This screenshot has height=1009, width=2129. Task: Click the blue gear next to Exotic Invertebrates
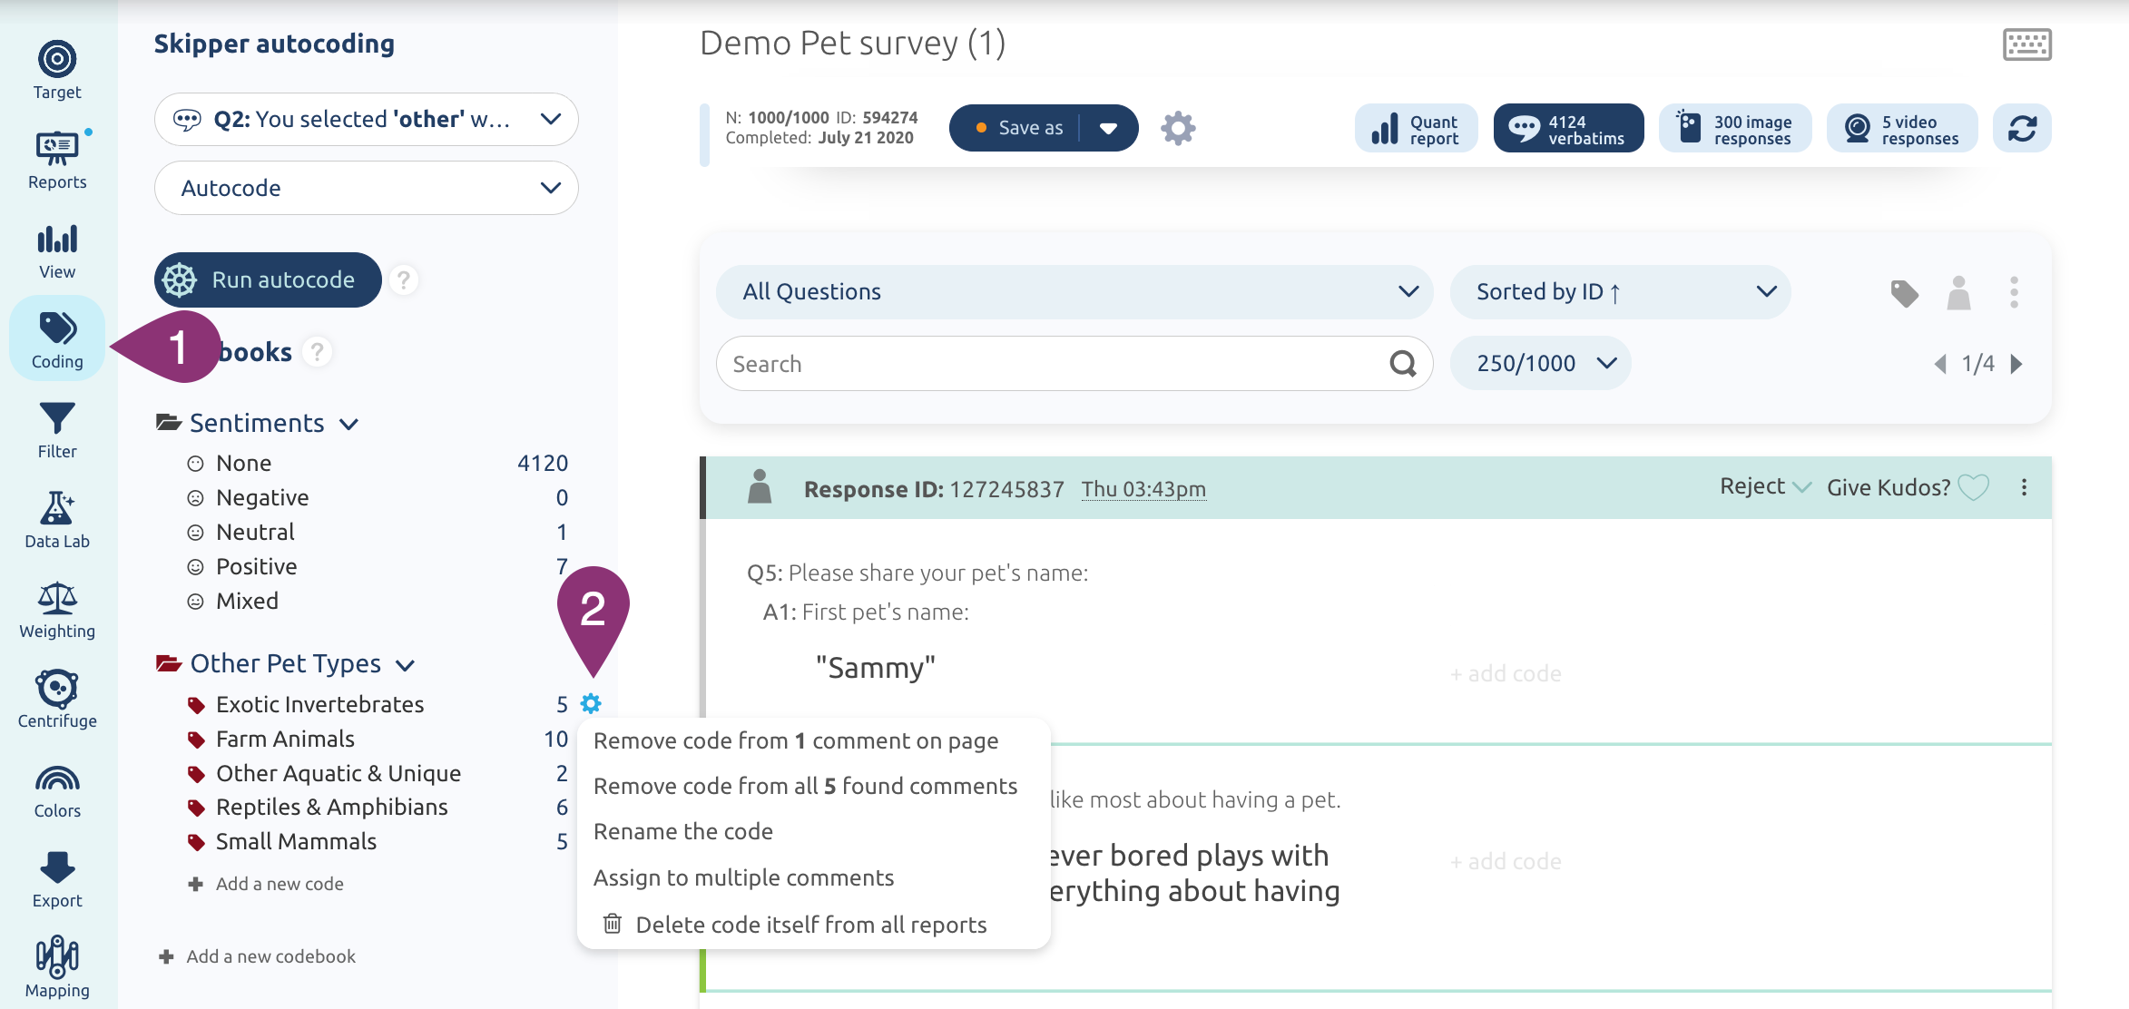(591, 703)
